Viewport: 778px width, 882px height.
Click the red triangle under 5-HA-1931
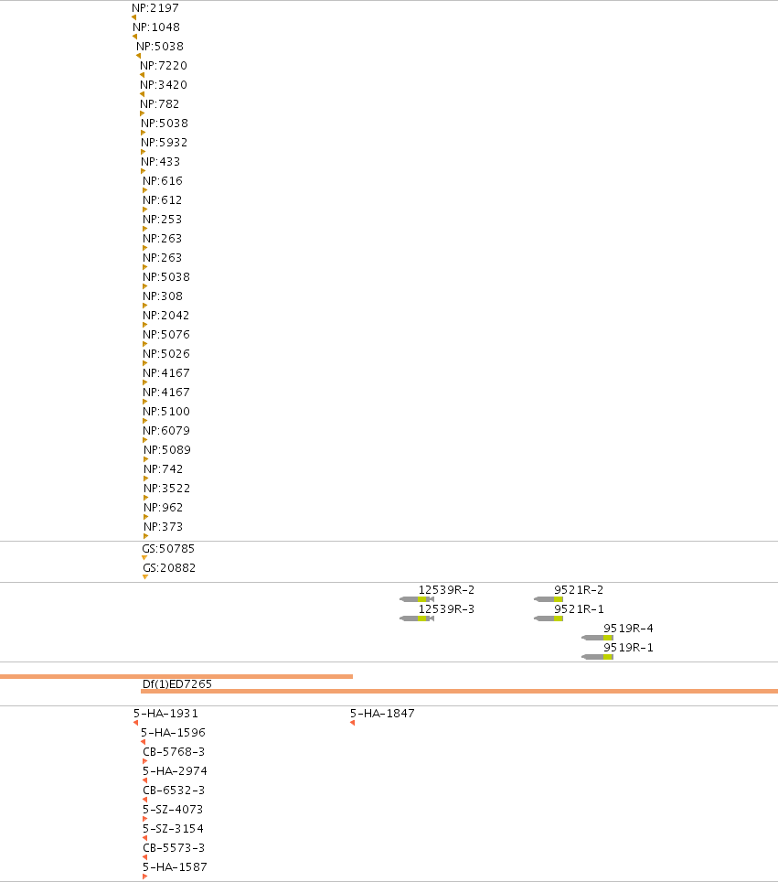136,723
